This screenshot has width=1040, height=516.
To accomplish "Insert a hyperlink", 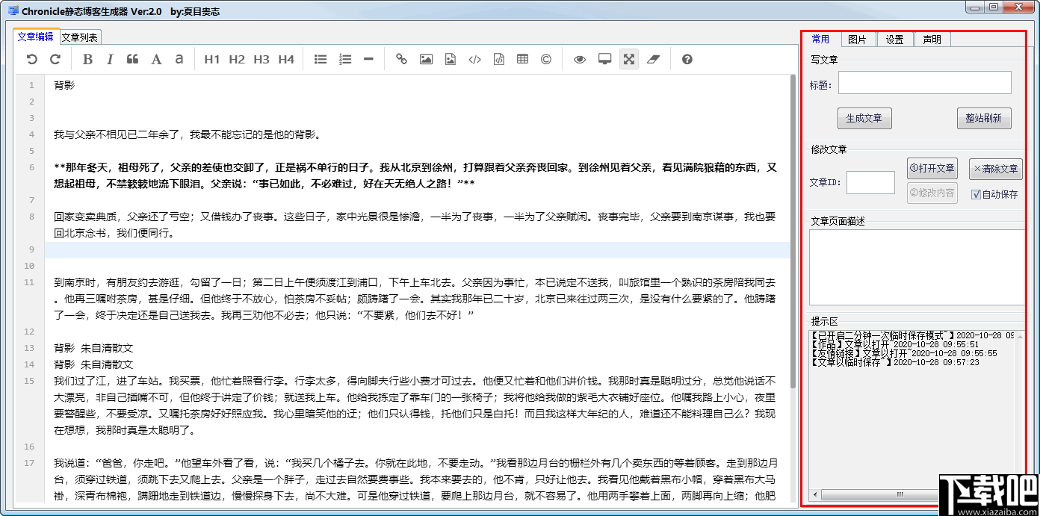I will (401, 59).
